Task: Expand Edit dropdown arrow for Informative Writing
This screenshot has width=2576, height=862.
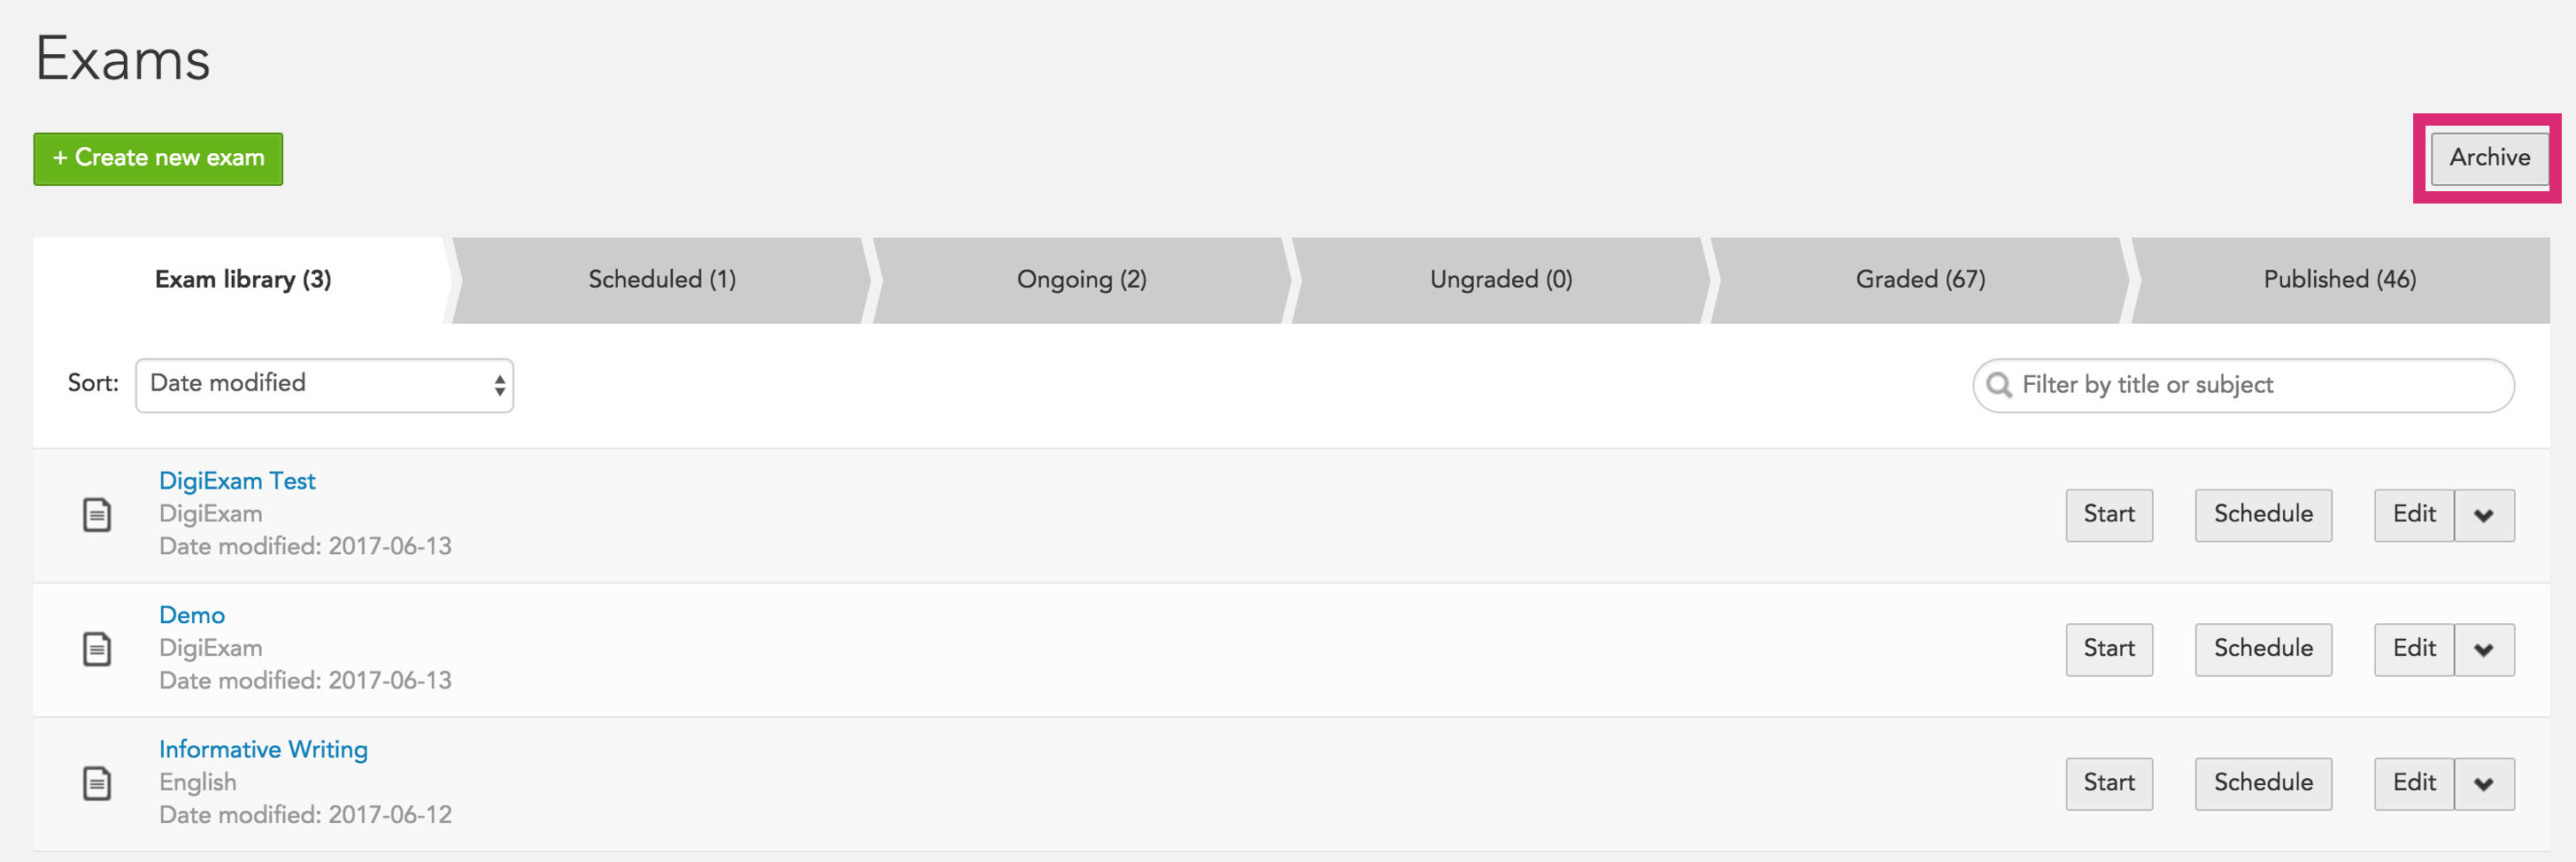Action: point(2484,783)
